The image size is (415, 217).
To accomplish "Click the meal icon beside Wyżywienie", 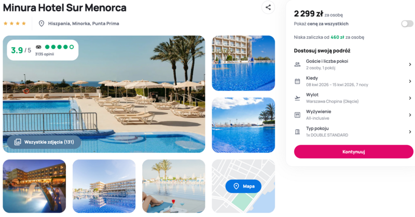I will [297, 115].
